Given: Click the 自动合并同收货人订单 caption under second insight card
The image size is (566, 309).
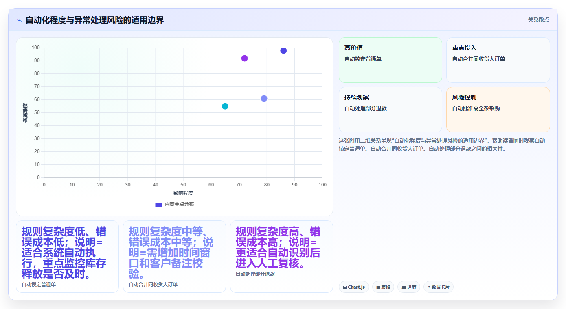Looking at the screenshot, I should coord(153,285).
